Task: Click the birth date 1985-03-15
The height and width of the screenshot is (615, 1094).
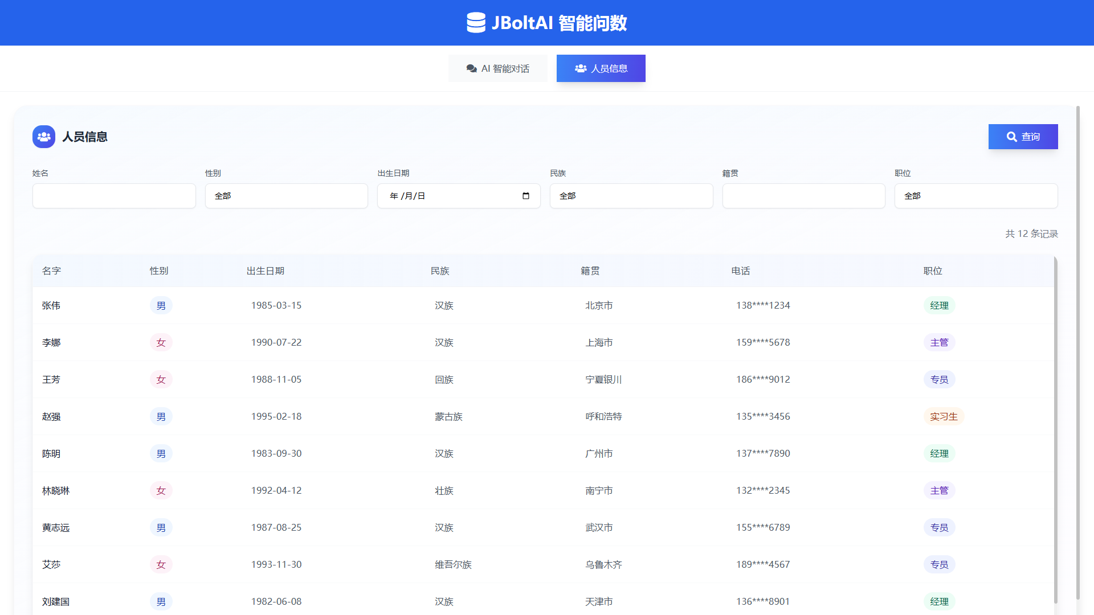Action: click(x=276, y=306)
